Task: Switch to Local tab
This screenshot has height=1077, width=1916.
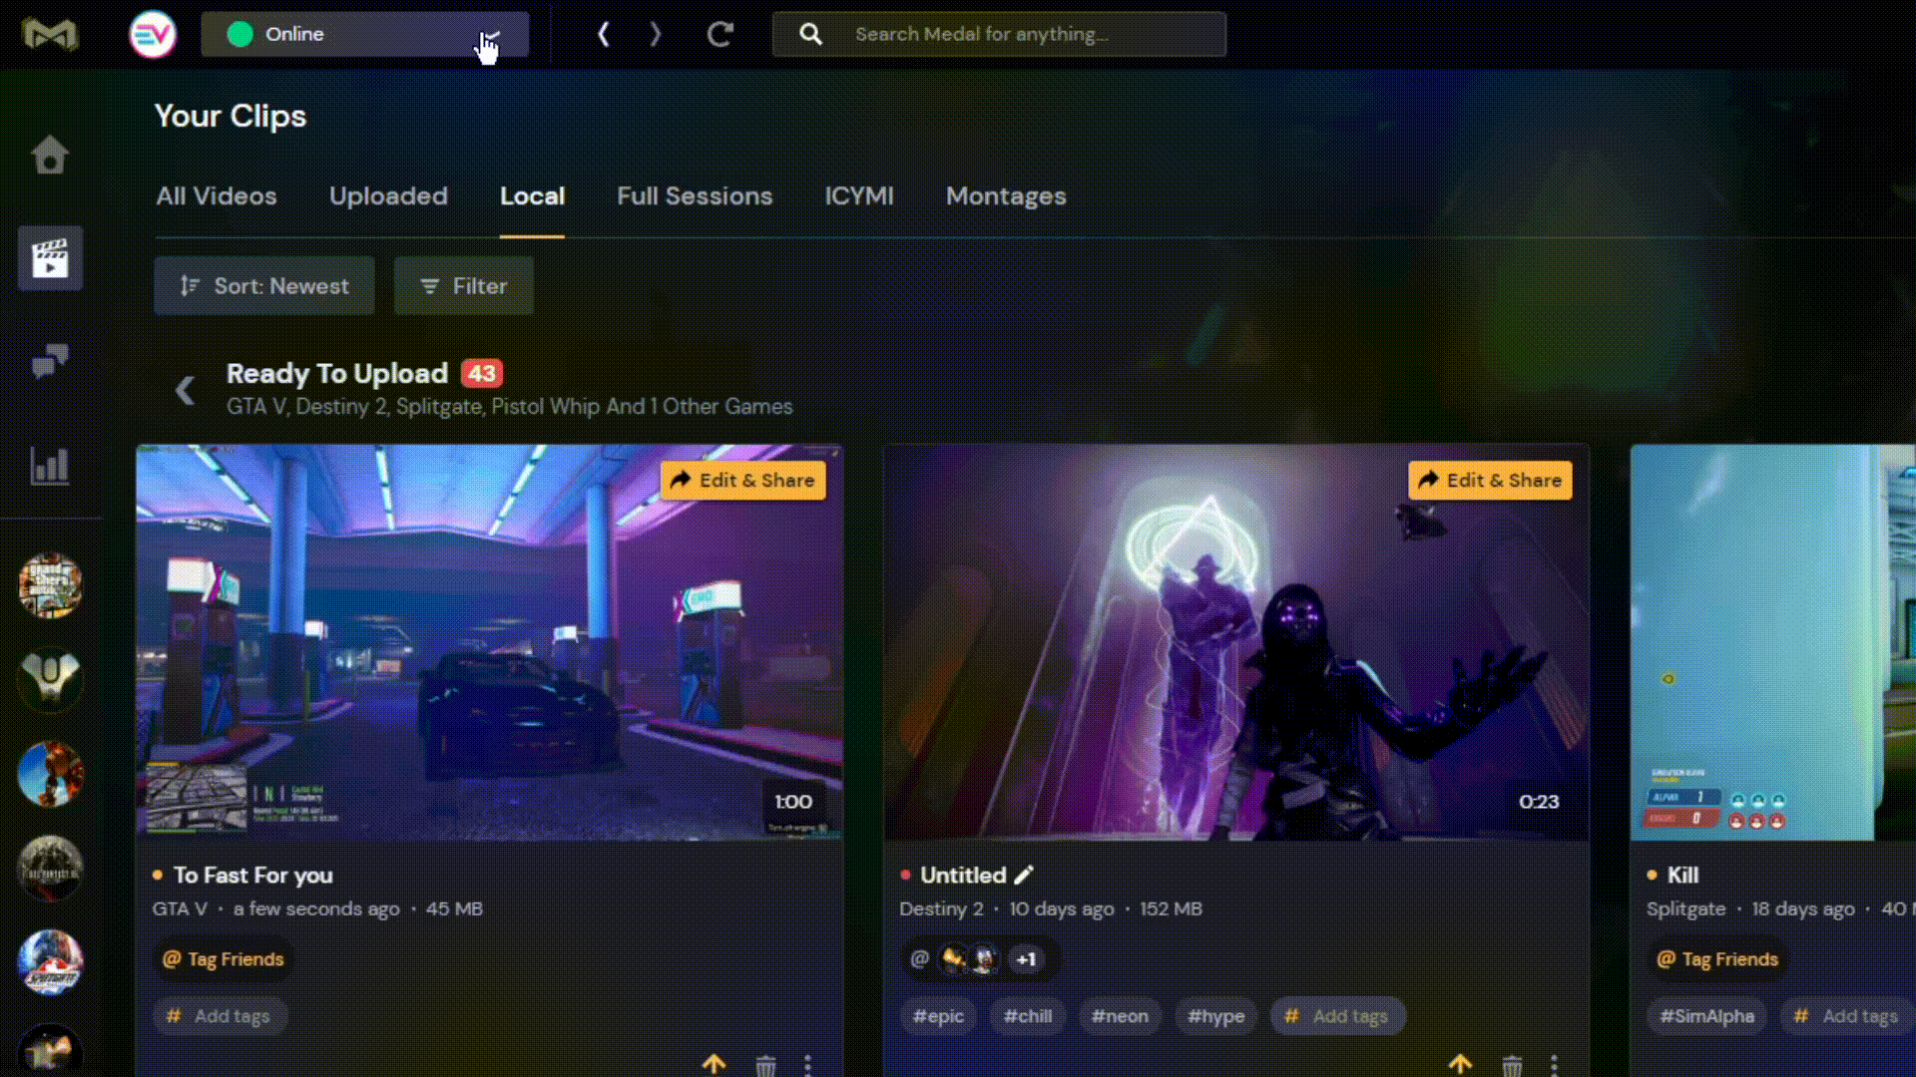Action: pyautogui.click(x=532, y=196)
